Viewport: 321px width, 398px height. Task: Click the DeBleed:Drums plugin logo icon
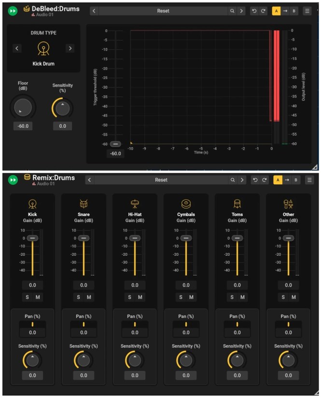[27, 9]
